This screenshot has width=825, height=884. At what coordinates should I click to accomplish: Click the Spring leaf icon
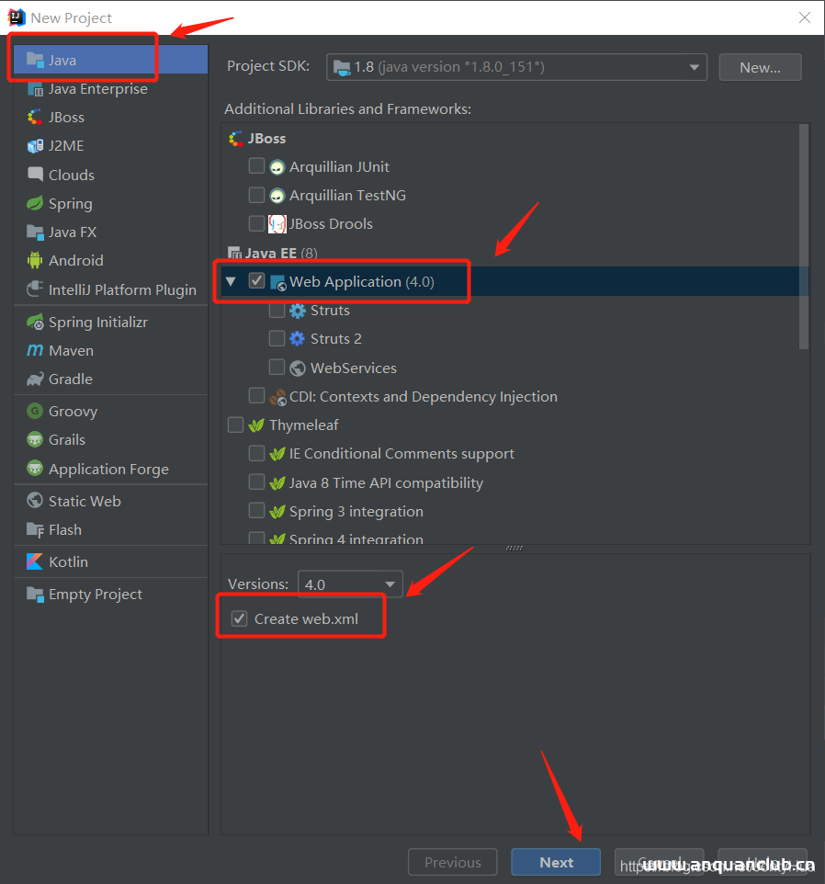[x=35, y=203]
